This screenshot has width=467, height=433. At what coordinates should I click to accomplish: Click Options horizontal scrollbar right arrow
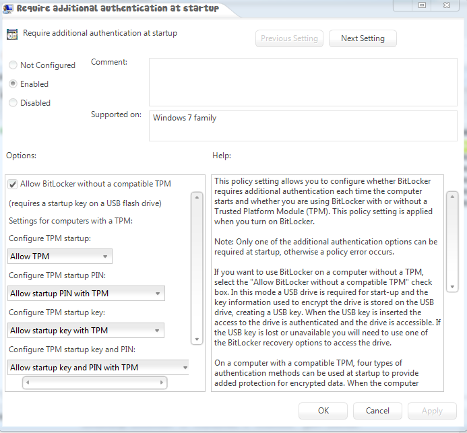coord(162,382)
